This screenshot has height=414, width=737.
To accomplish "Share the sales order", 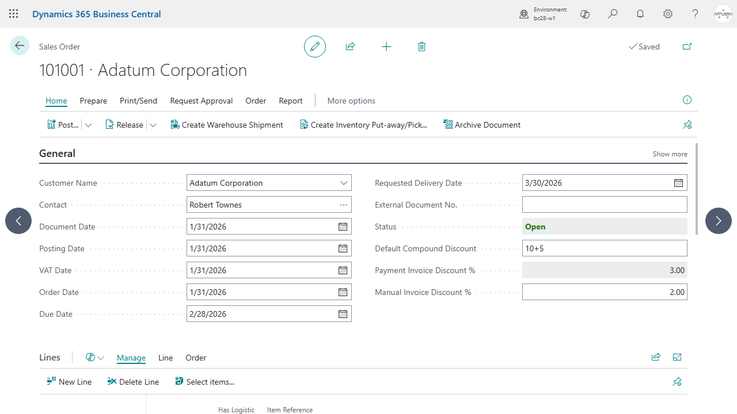I will [x=350, y=47].
